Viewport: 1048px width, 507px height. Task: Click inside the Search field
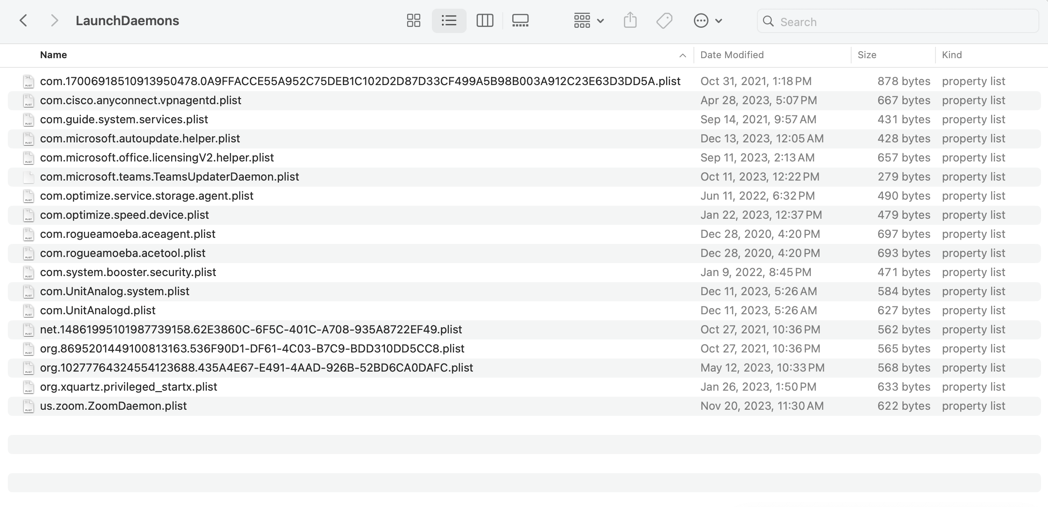click(869, 21)
